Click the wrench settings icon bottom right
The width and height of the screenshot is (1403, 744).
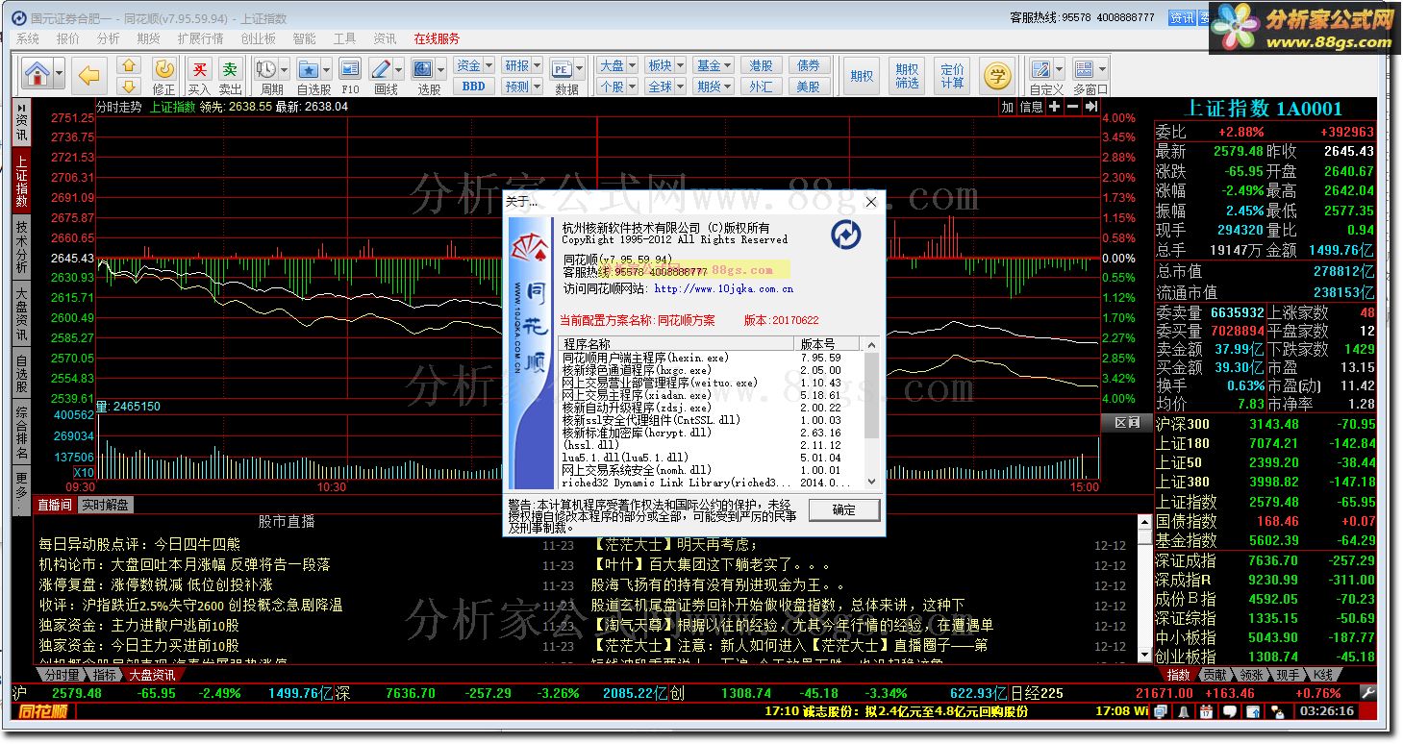(1368, 692)
